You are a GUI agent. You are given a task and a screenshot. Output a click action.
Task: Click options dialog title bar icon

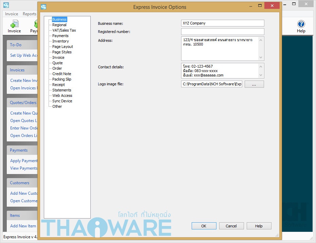[43, 7]
